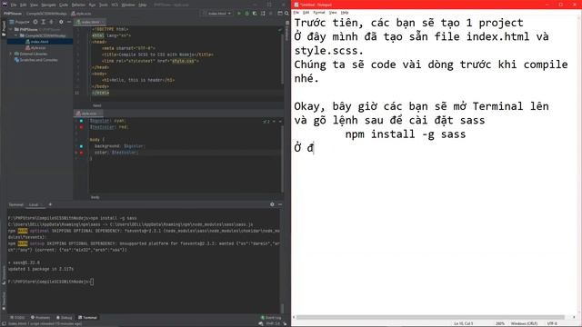
Task: Click the Expand All icon in Project panel
Action: tap(43, 22)
